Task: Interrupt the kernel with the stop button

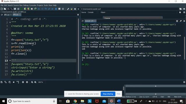Action: 177,21
